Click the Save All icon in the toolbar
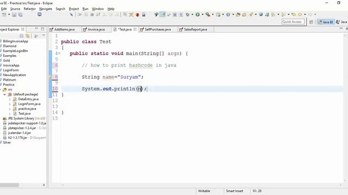This screenshot has height=195, width=348. tap(21, 15)
